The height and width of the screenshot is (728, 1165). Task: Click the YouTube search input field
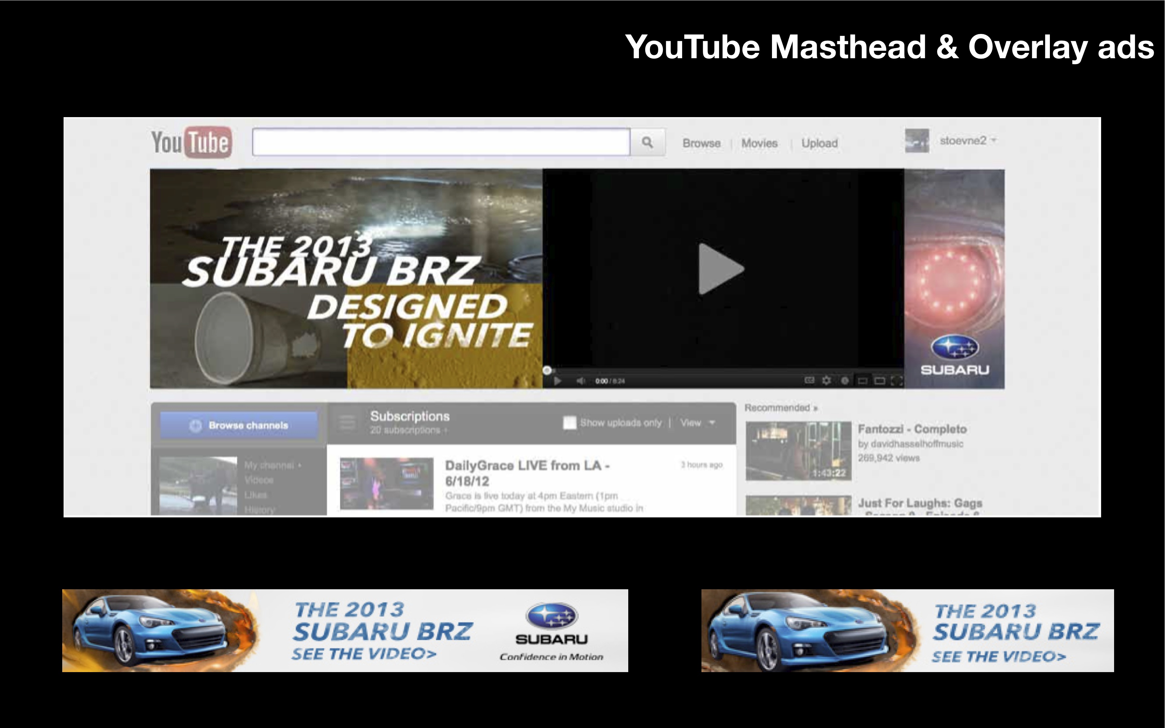click(x=441, y=142)
